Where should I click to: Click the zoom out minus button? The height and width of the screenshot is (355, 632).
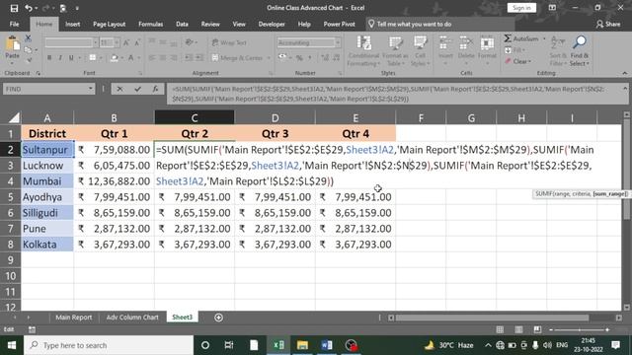551,329
